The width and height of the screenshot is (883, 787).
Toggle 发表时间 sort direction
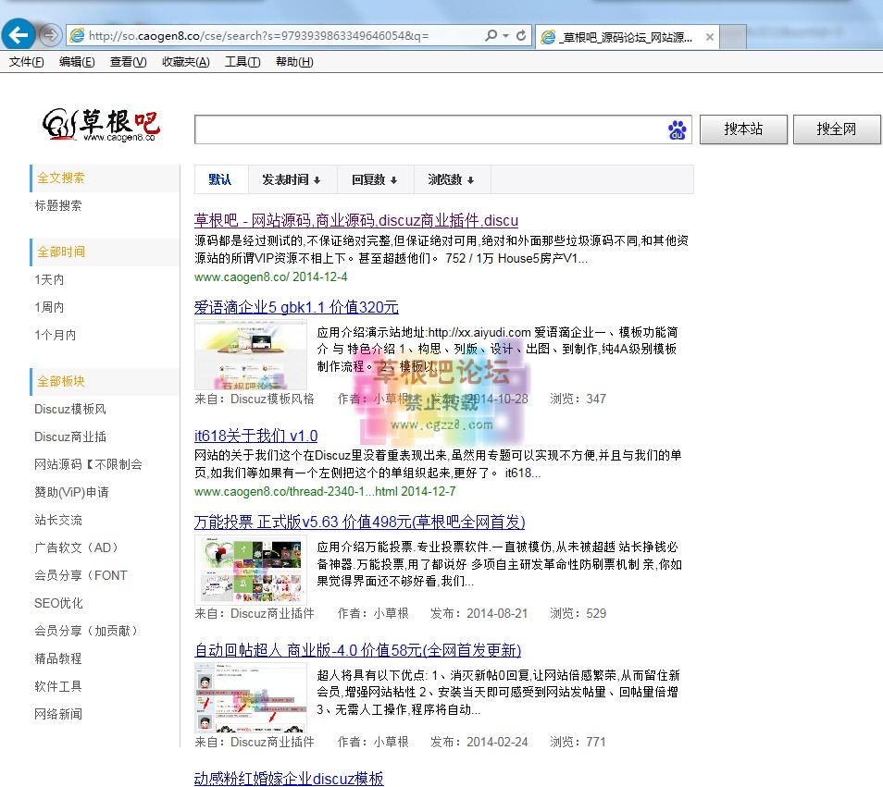[x=292, y=179]
